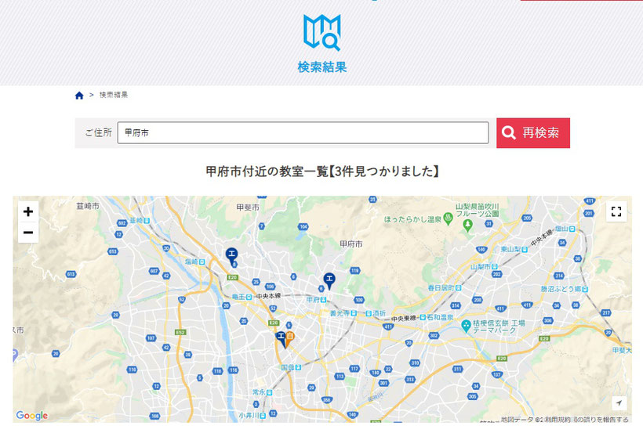Click 山梨県笛吹川フルーツ公園 park pin

pos(467,225)
